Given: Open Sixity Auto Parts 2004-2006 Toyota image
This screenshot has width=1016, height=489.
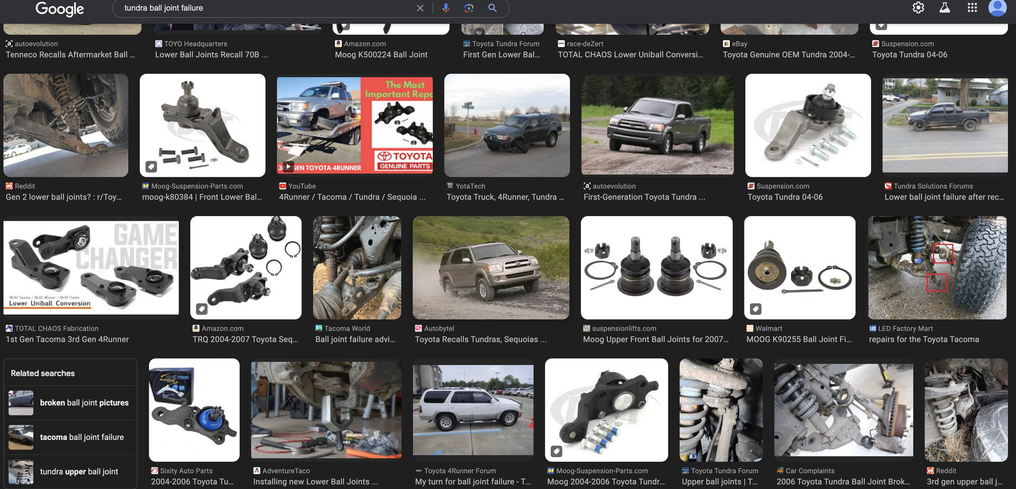Looking at the screenshot, I should coord(194,410).
